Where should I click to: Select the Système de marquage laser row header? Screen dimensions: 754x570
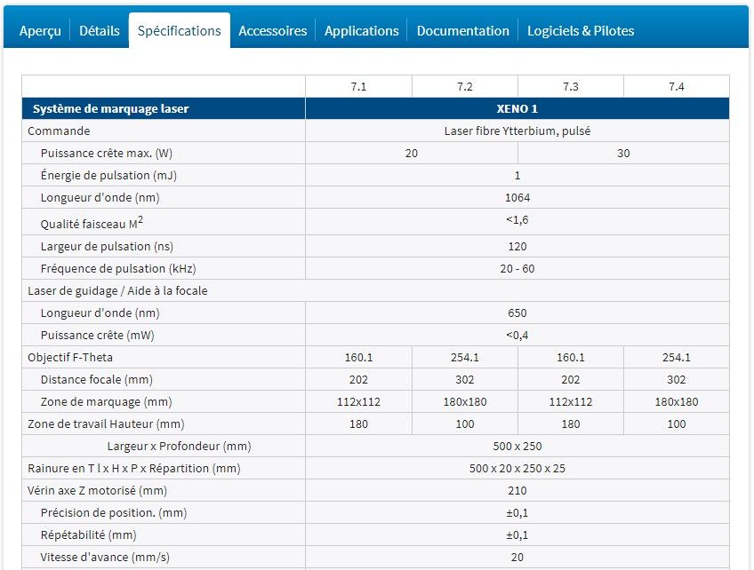[x=107, y=107]
